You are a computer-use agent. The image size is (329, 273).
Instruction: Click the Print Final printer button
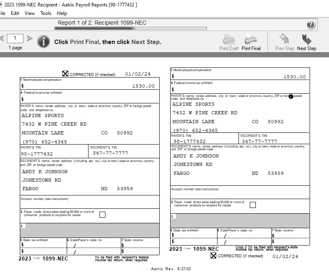(251, 42)
